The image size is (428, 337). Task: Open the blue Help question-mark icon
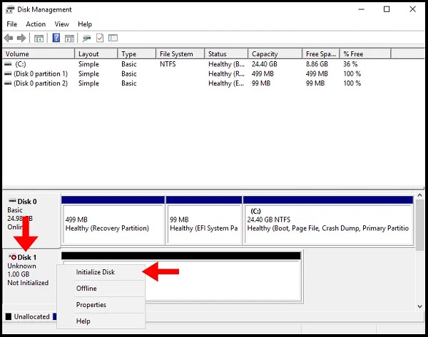pos(56,38)
